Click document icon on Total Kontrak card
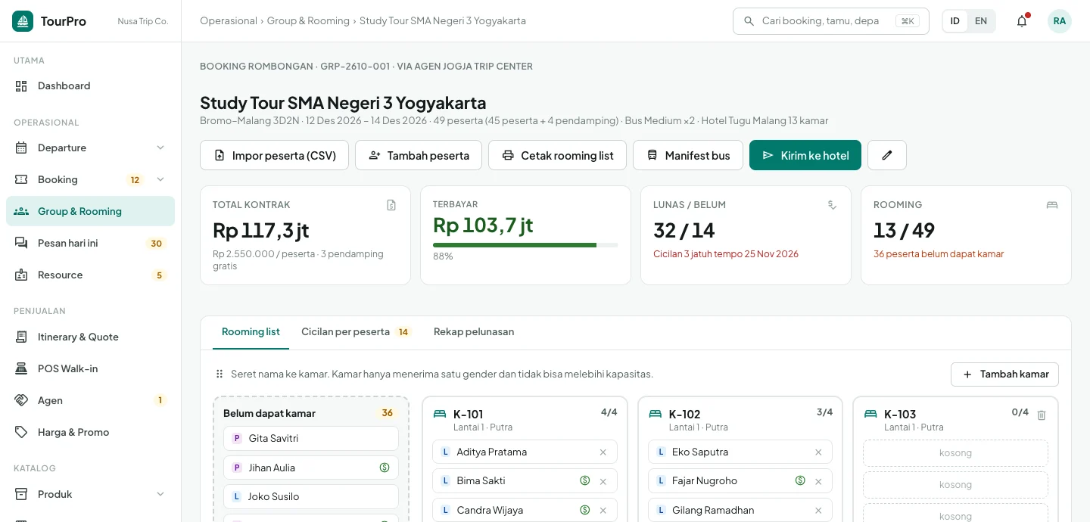The width and height of the screenshot is (1090, 522). click(391, 205)
